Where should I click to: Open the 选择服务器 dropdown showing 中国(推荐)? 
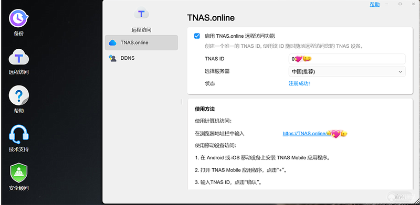click(347, 71)
